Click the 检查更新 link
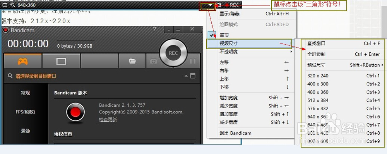This screenshot has height=154, width=387. coord(108,120)
